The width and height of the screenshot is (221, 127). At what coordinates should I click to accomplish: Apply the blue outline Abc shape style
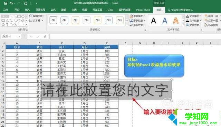click(x=65, y=20)
